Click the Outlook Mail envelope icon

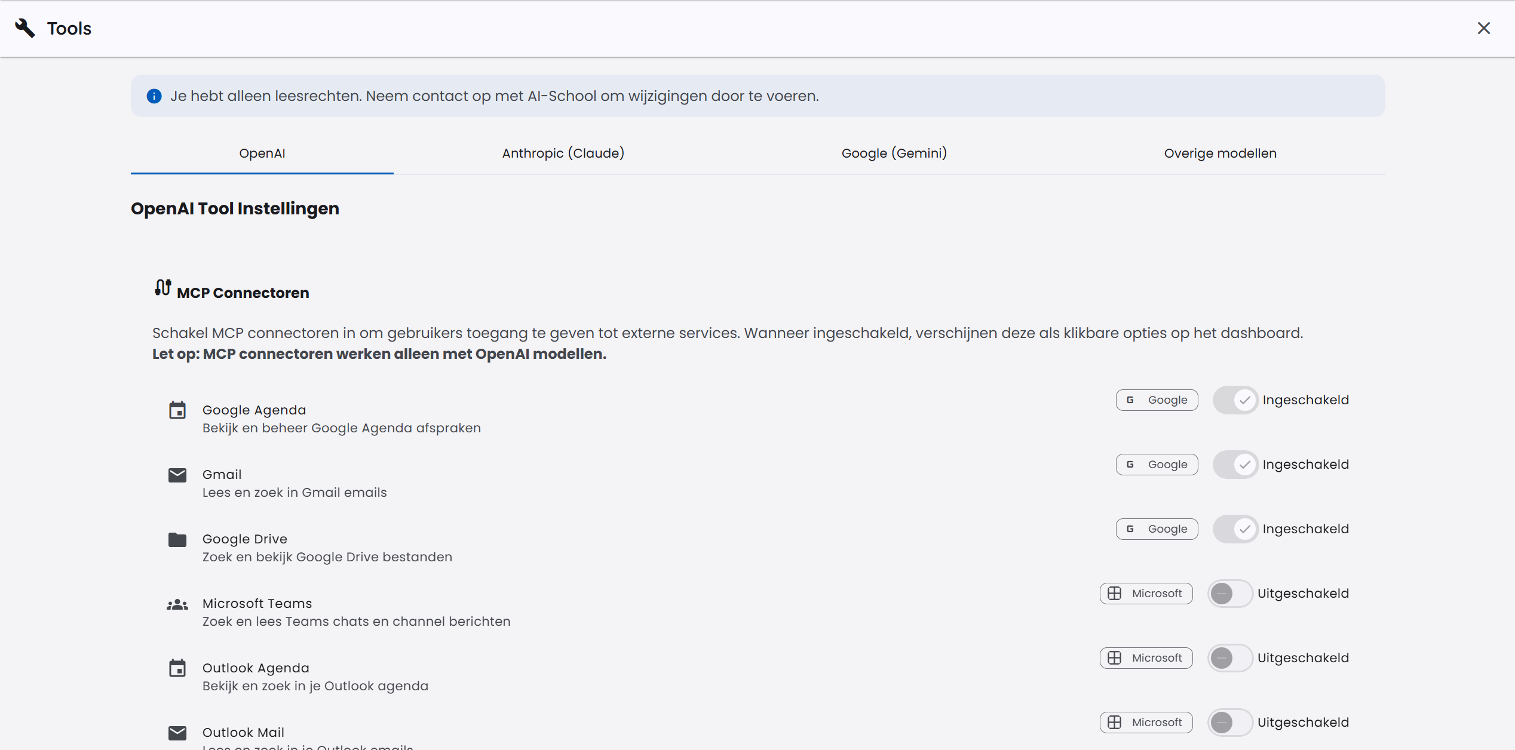click(177, 732)
